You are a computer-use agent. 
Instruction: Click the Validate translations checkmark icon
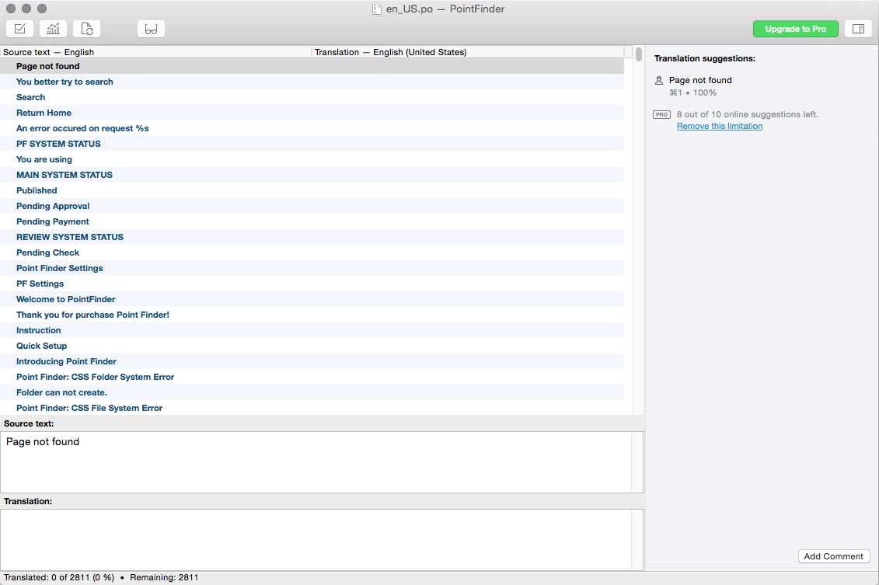pyautogui.click(x=19, y=29)
